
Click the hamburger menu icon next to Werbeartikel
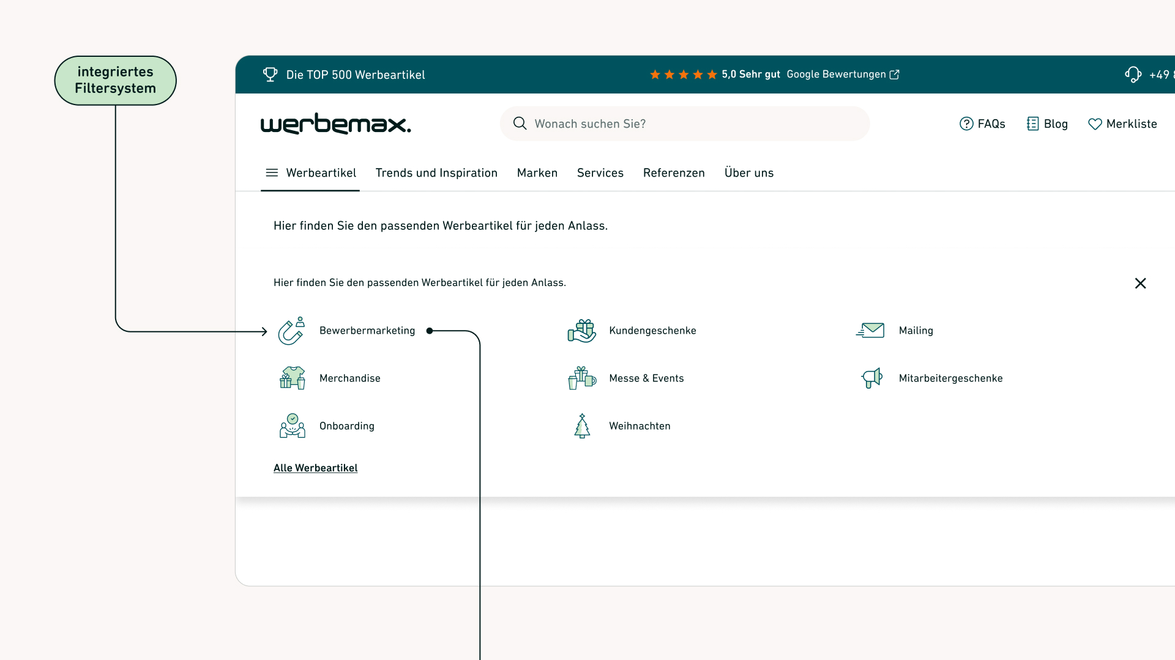pyautogui.click(x=272, y=173)
